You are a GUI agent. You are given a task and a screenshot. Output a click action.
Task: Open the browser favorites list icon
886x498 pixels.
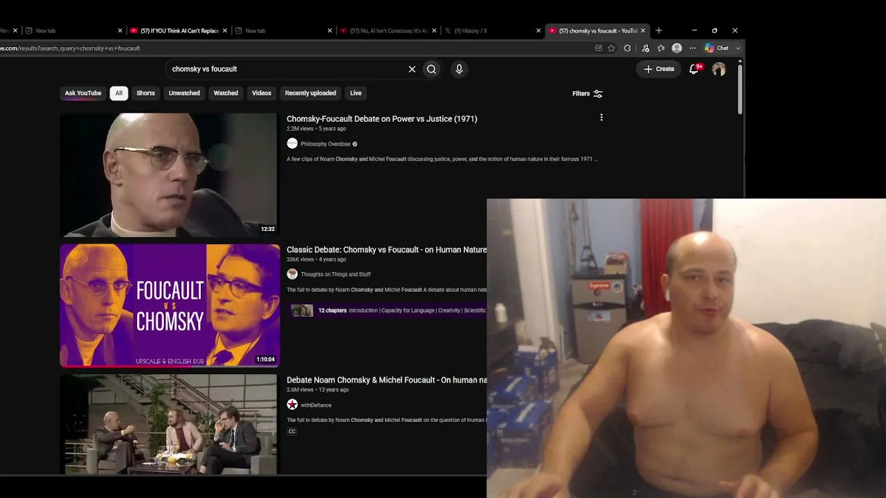[661, 48]
